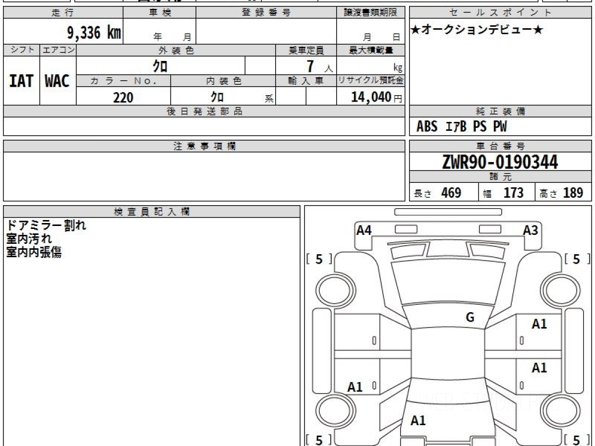Click the カラーNo. header cell
Viewport: 595px width, 446px height.
click(123, 81)
